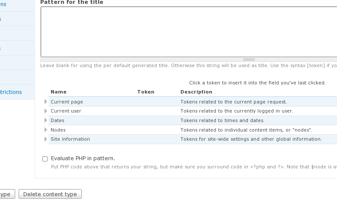Click the Delete content type button

pyautogui.click(x=50, y=194)
